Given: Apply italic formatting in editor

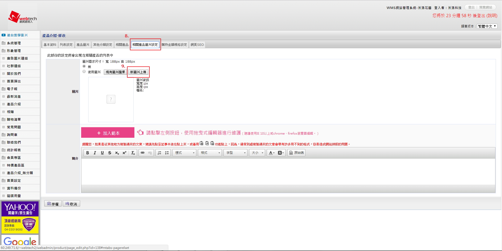Looking at the screenshot, I should tap(95, 153).
